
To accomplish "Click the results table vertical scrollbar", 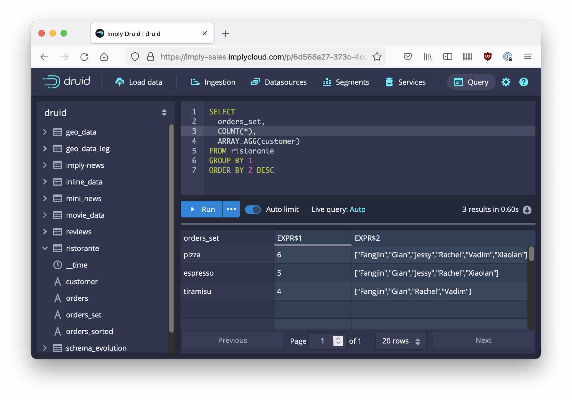I will 531,254.
